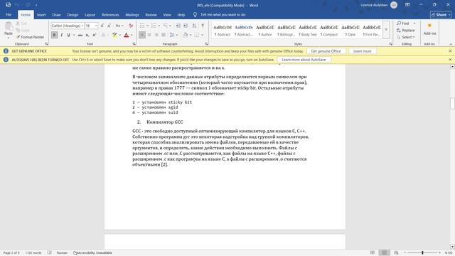This screenshot has width=455, height=256.
Task: Click the zoom out minus button
Action: 405,253
